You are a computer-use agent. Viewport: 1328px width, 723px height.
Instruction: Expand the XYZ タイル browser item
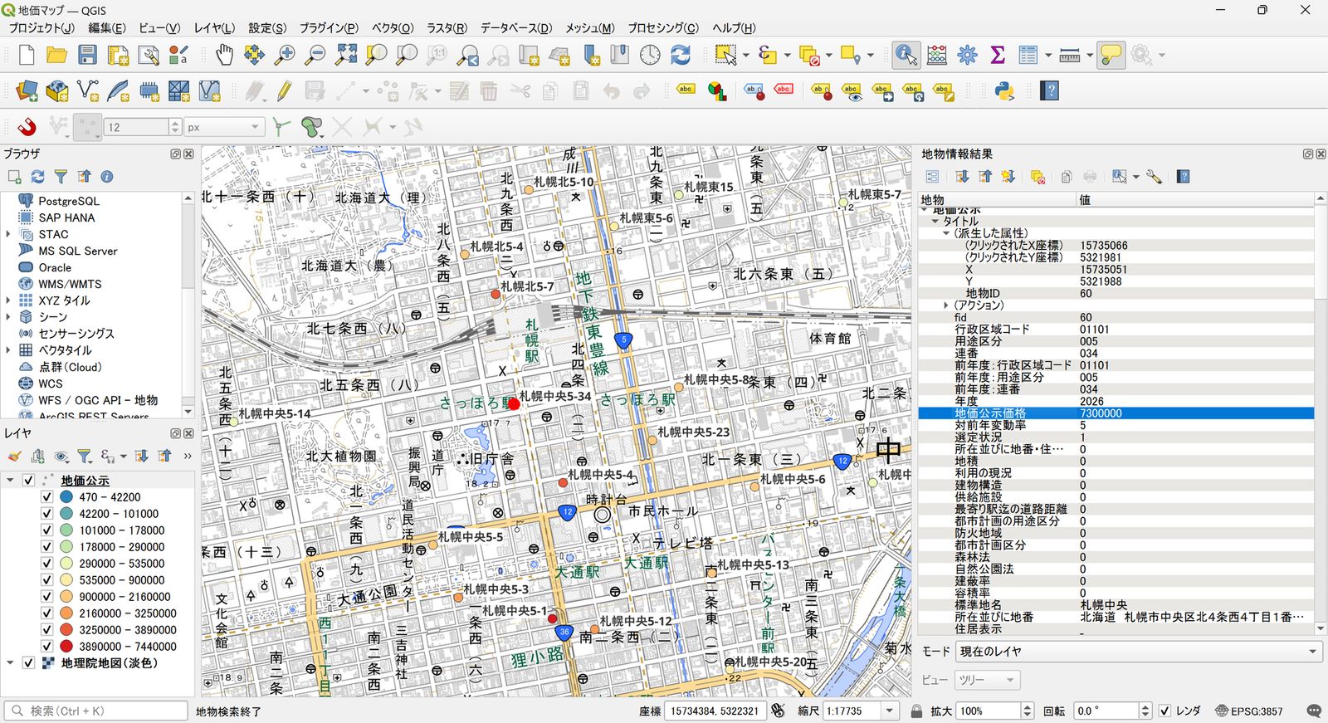[8, 300]
